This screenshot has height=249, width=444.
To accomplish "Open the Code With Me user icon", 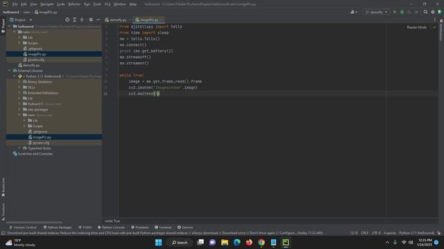I will (354, 12).
